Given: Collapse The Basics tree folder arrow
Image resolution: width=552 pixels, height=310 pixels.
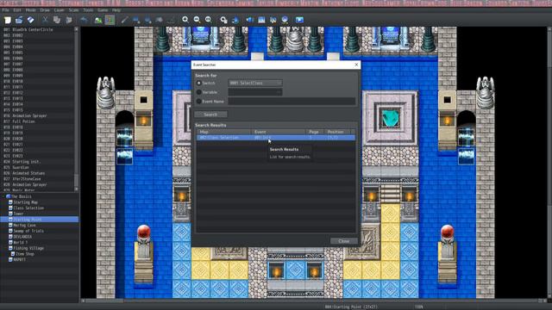Looking at the screenshot, I should [3, 196].
